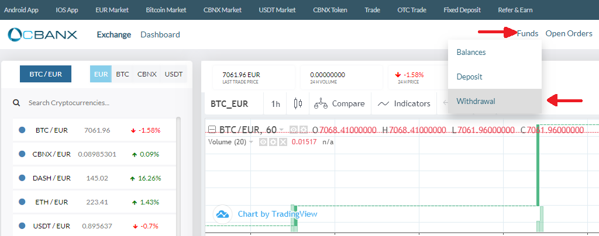
Task: Open OTC Trade in top bar
Action: pos(412,10)
